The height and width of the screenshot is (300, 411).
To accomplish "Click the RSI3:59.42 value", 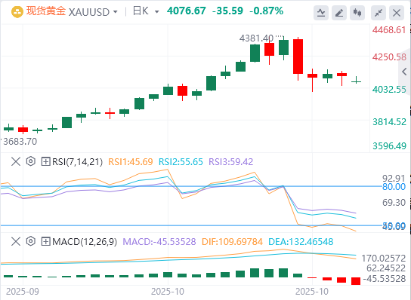I will tap(231, 162).
